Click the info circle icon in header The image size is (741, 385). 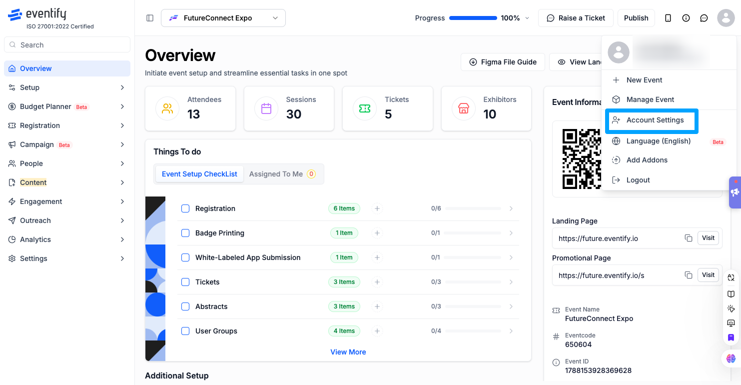click(686, 18)
